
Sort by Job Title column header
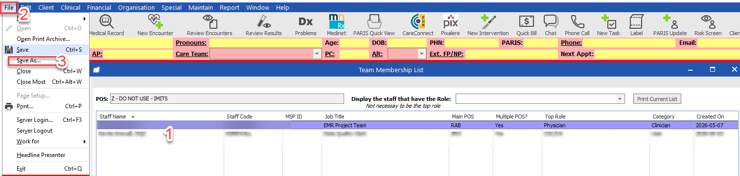pos(335,117)
